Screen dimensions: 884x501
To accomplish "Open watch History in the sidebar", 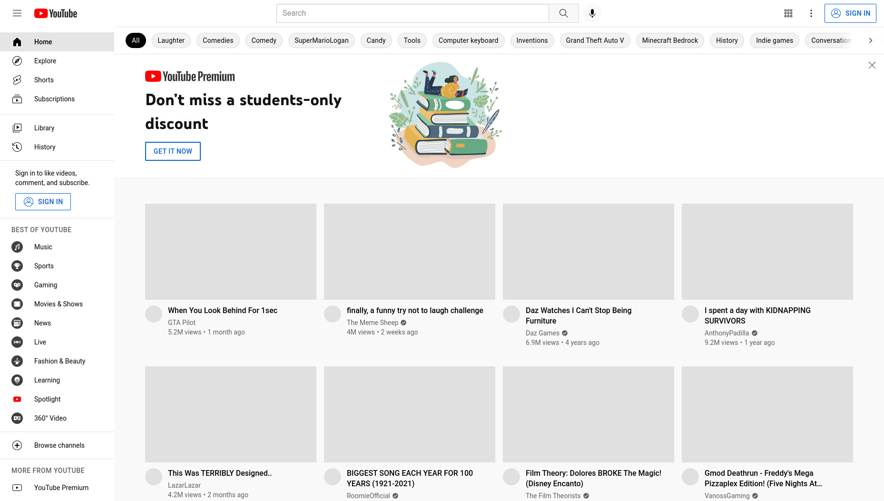I will pos(57,147).
